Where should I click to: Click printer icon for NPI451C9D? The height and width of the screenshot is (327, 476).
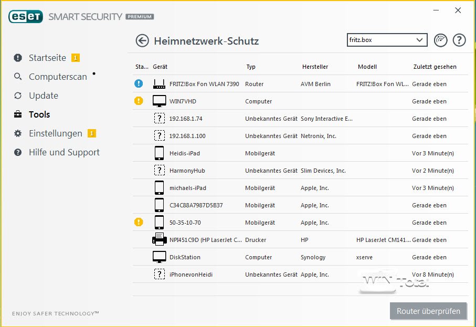(x=160, y=239)
